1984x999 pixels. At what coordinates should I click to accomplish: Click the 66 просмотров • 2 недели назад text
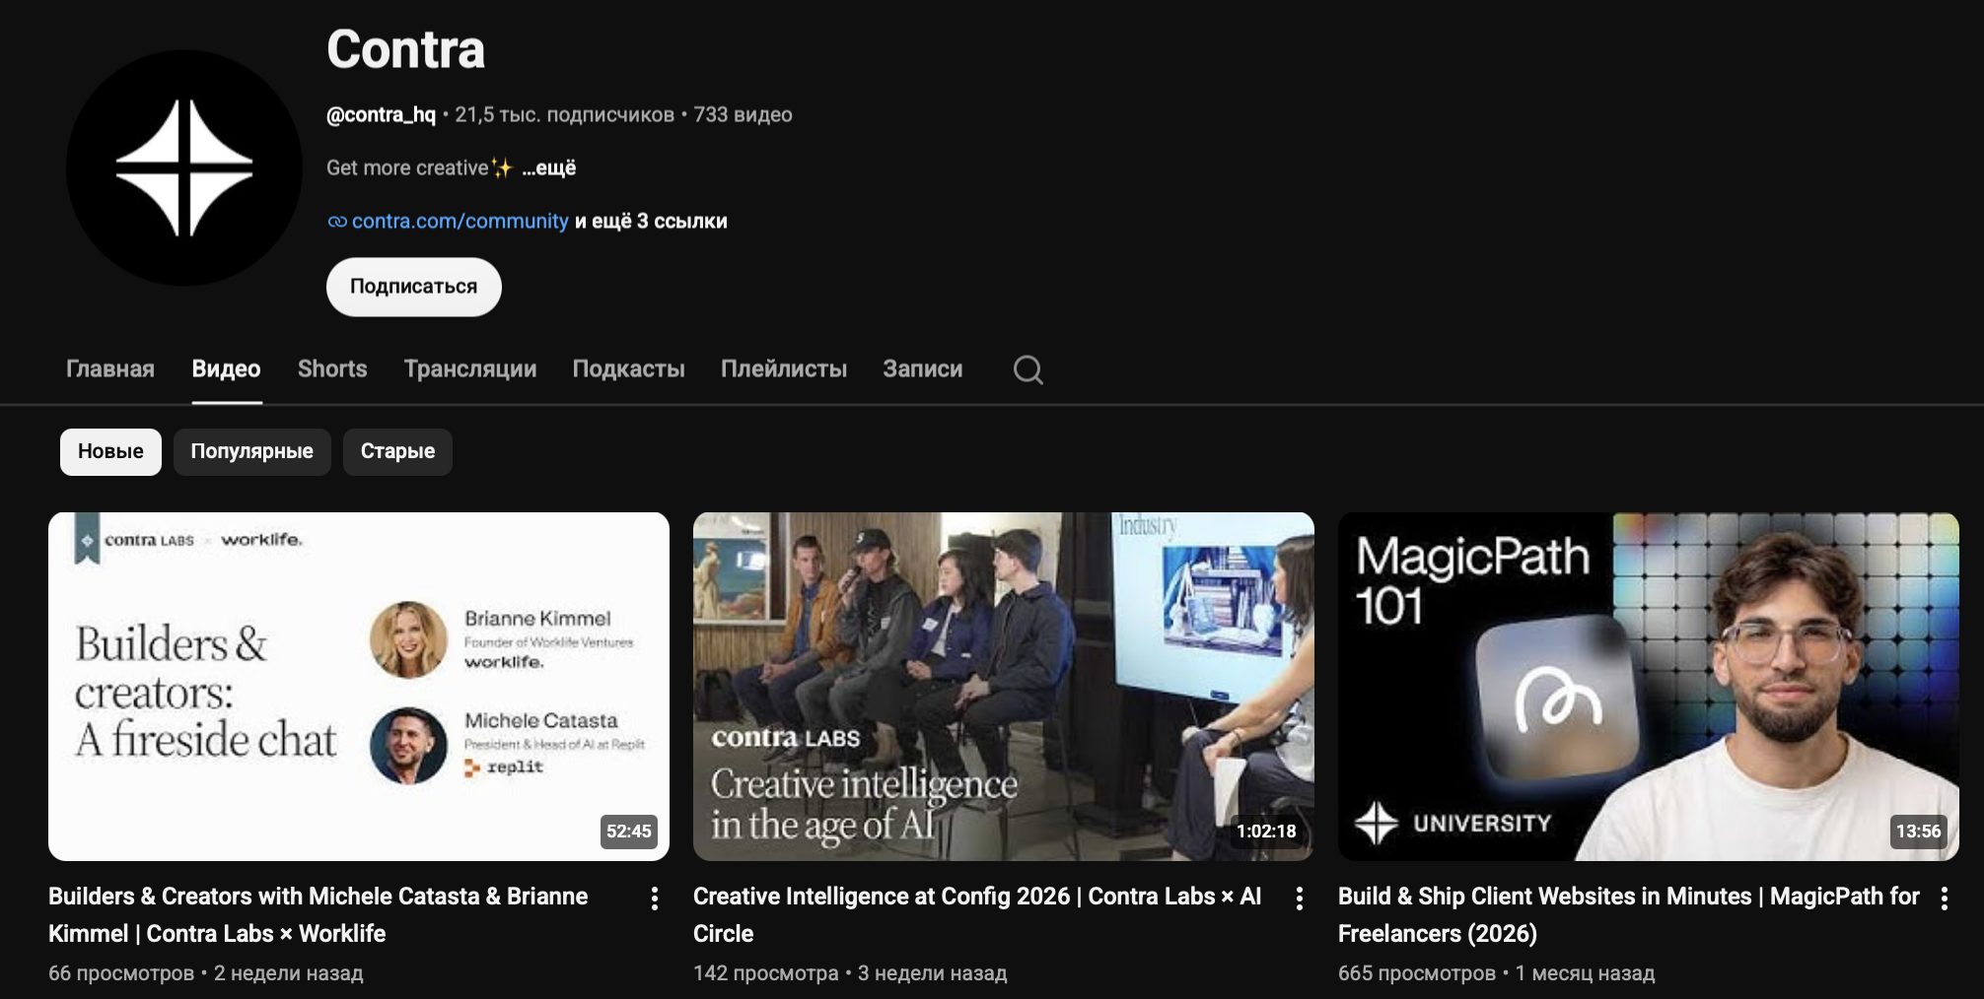[206, 973]
